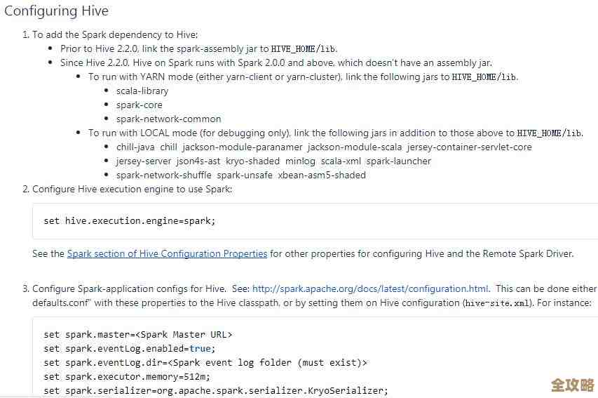
Task: Open the spark.apache.org configuration.html link
Action: click(x=370, y=288)
